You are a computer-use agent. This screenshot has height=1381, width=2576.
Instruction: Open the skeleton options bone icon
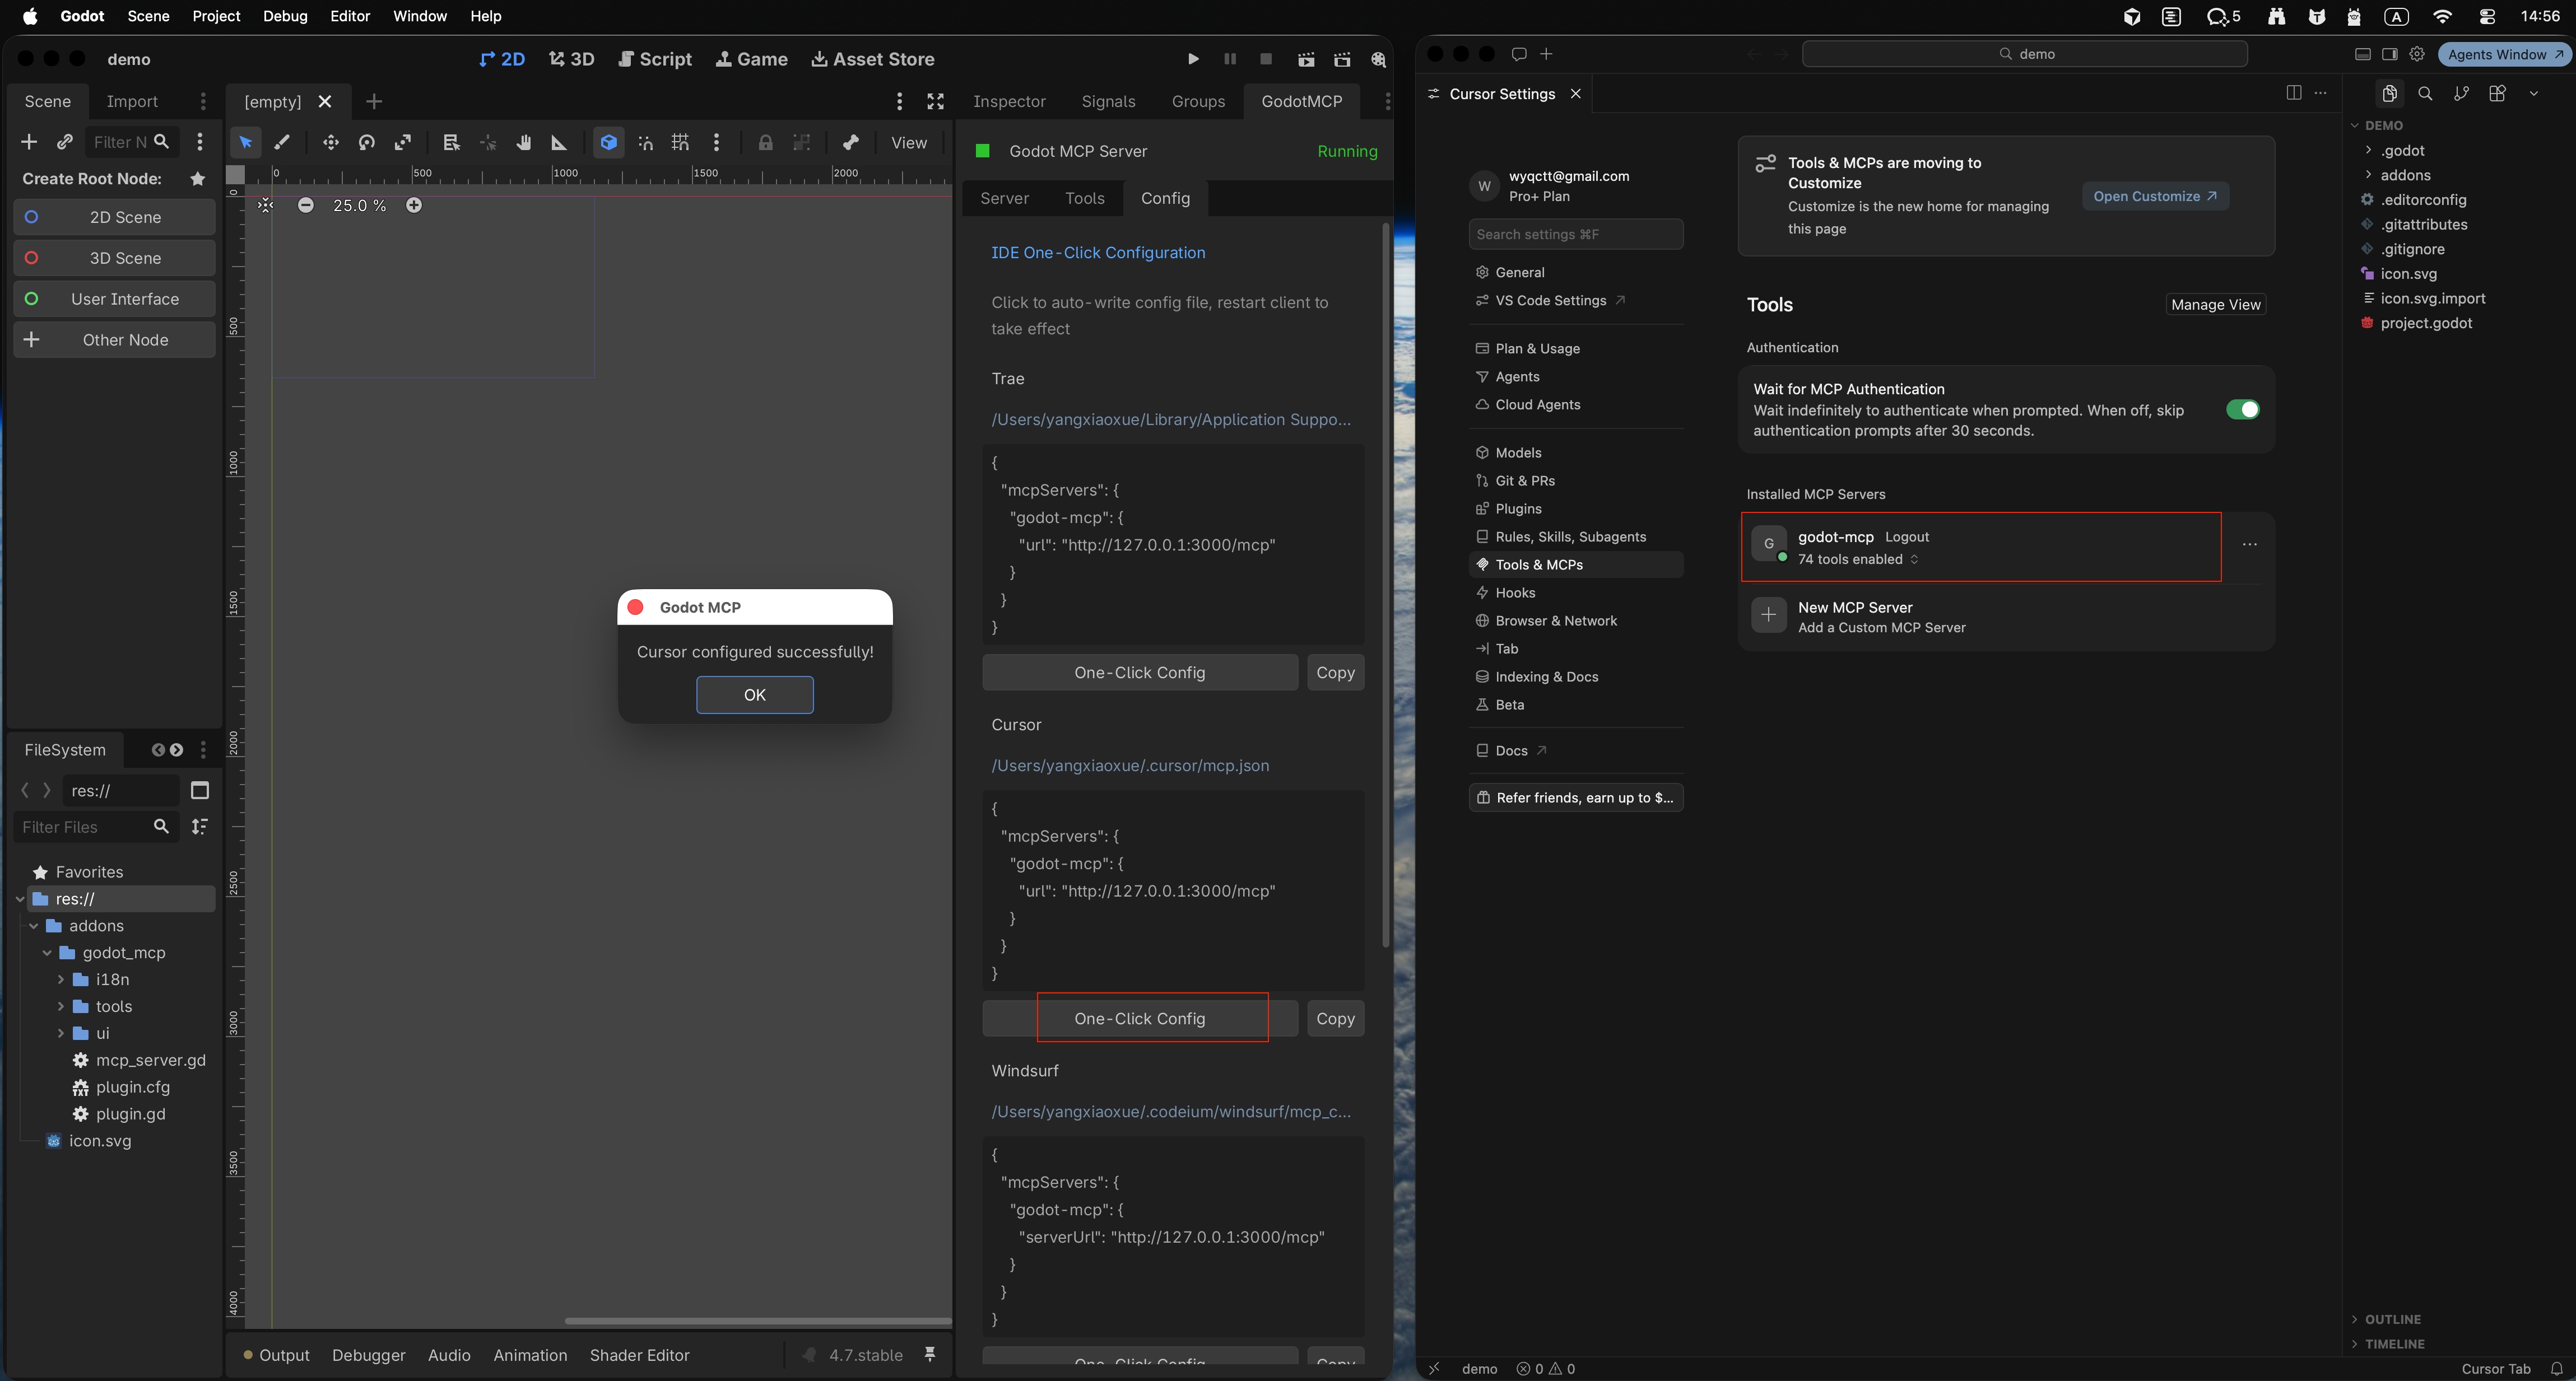(x=851, y=143)
